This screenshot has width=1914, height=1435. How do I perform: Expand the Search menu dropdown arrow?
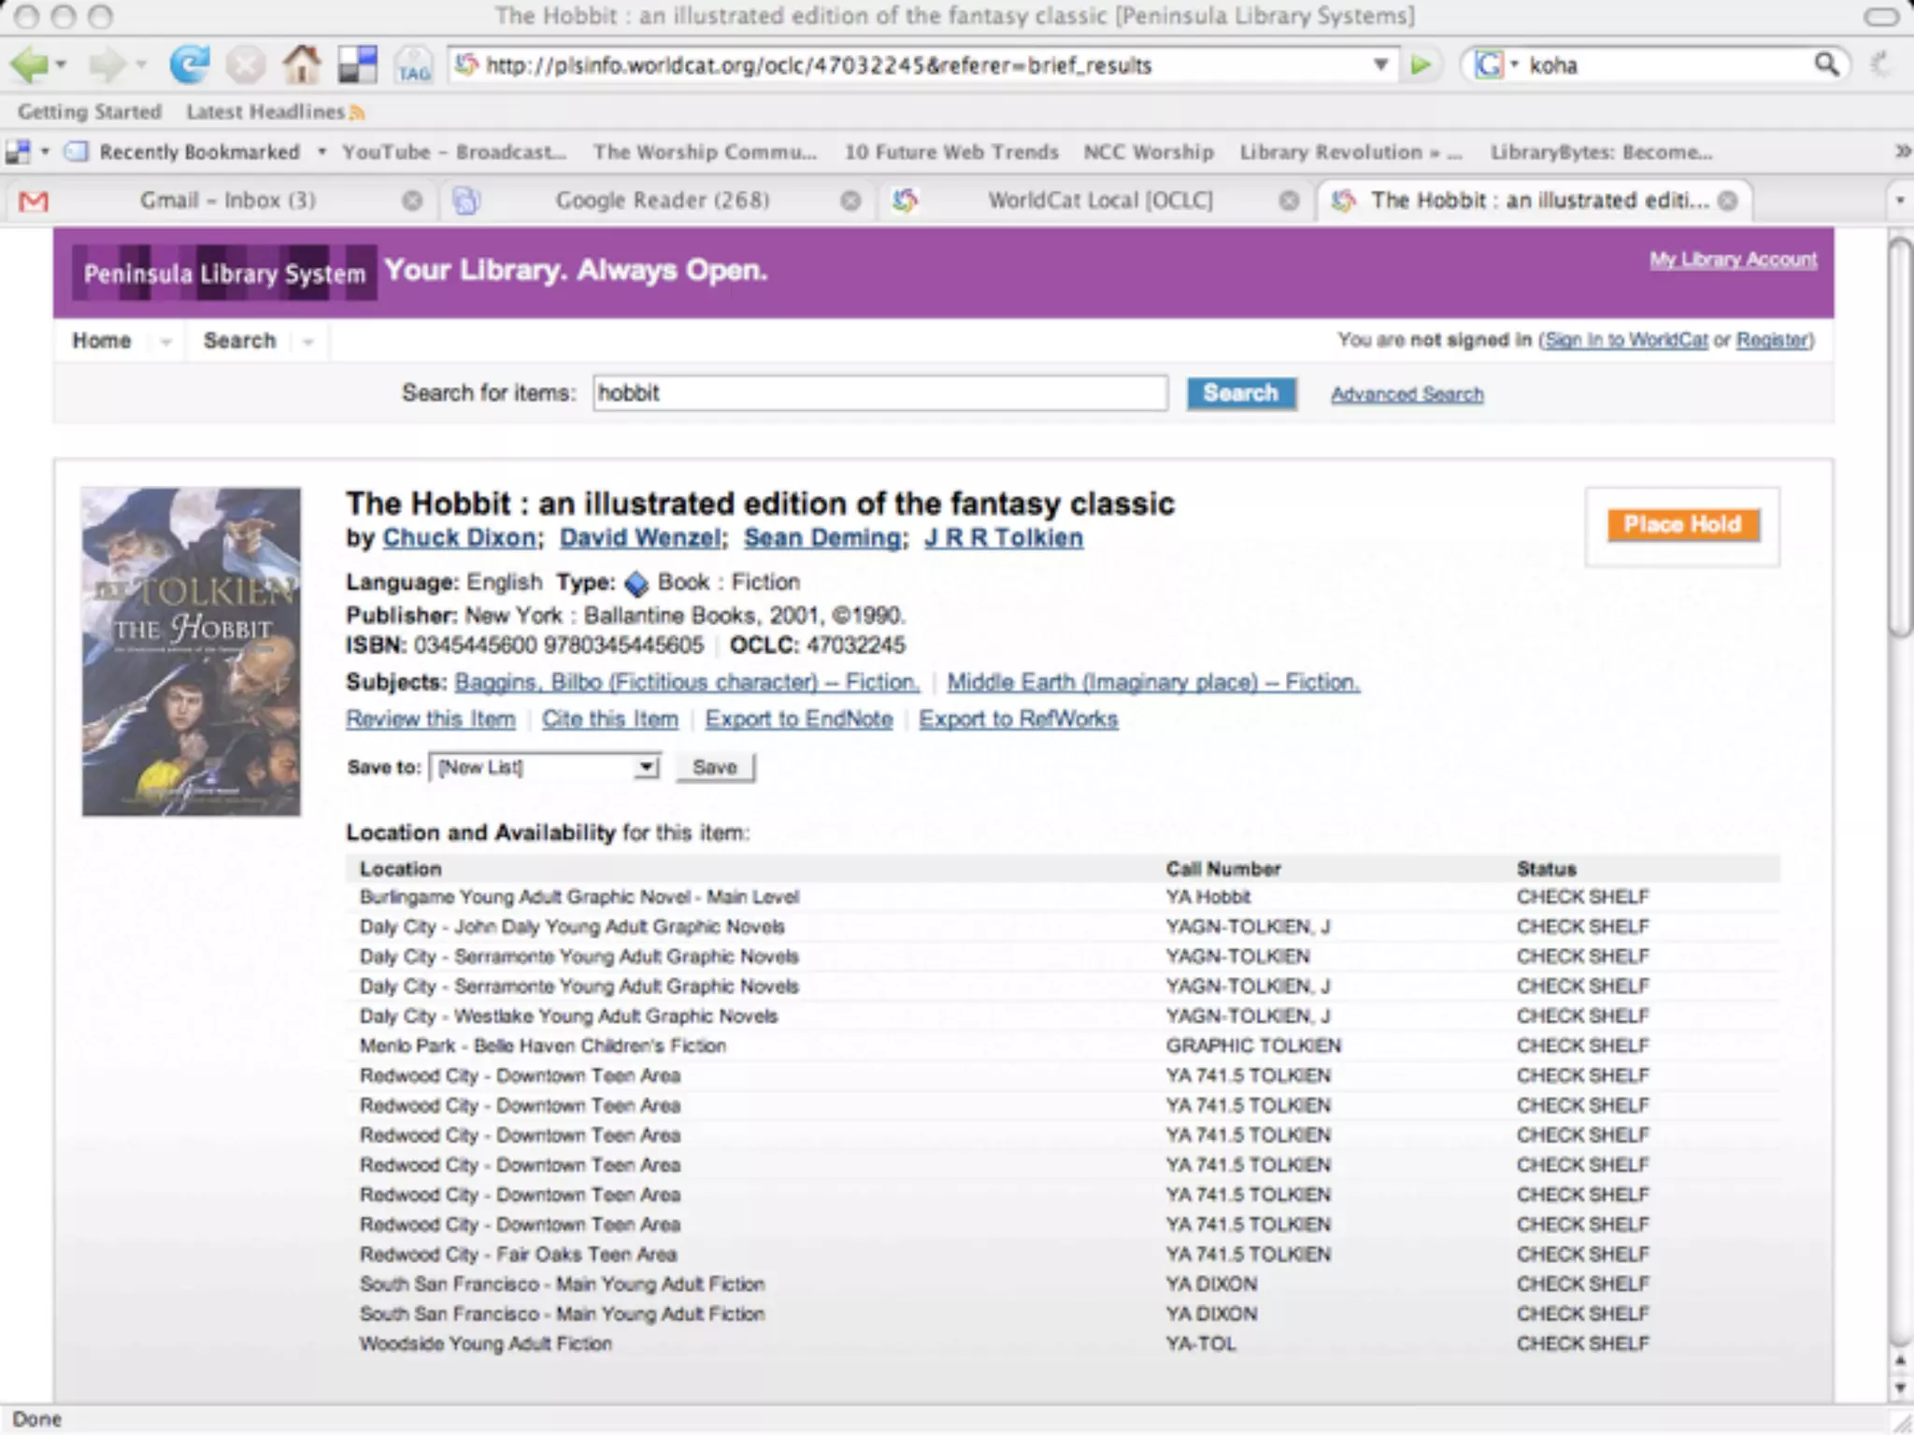308,342
